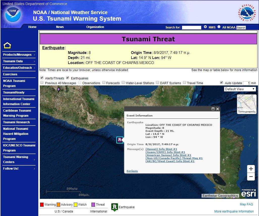Maximize the Event Information popup
The height and width of the screenshot is (216, 259).
[213, 109]
